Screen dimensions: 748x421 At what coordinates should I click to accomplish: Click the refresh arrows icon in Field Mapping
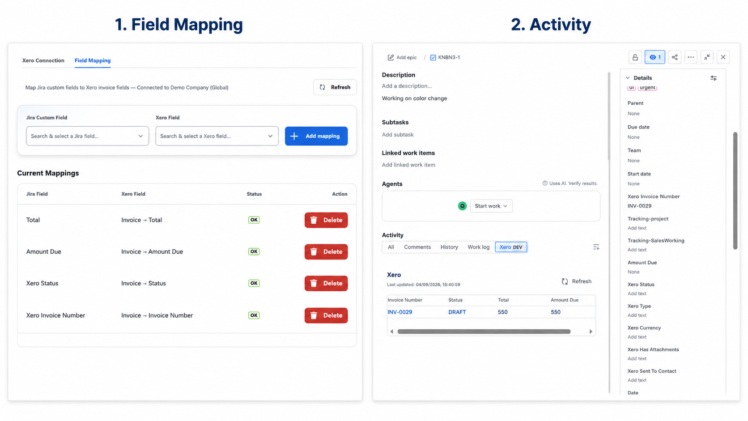(323, 87)
